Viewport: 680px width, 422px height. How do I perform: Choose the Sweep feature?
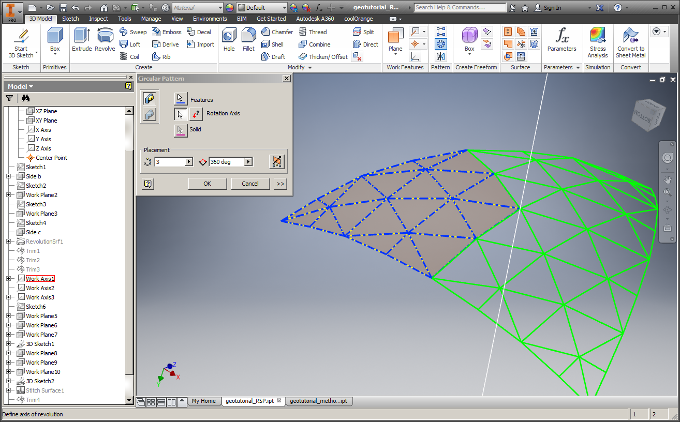click(x=133, y=32)
